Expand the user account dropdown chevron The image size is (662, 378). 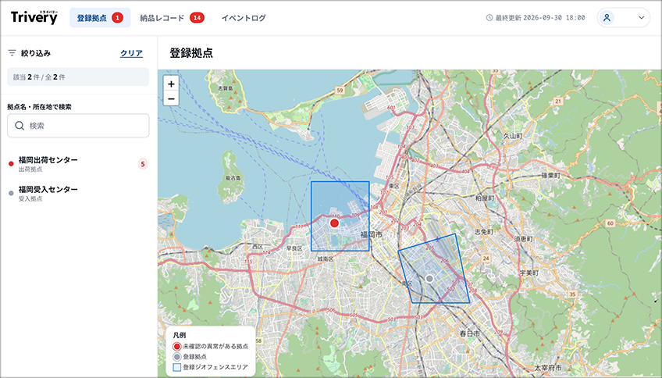pos(642,18)
